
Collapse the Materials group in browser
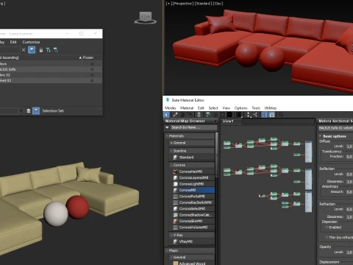pyautogui.click(x=167, y=136)
